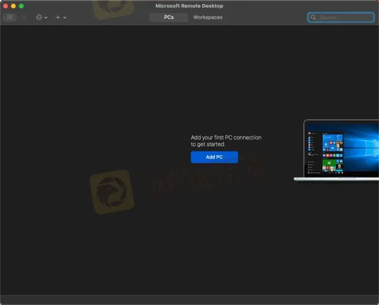The height and width of the screenshot is (305, 379).
Task: Click empty toolbar space left of search box
Action: pyautogui.click(x=265, y=18)
